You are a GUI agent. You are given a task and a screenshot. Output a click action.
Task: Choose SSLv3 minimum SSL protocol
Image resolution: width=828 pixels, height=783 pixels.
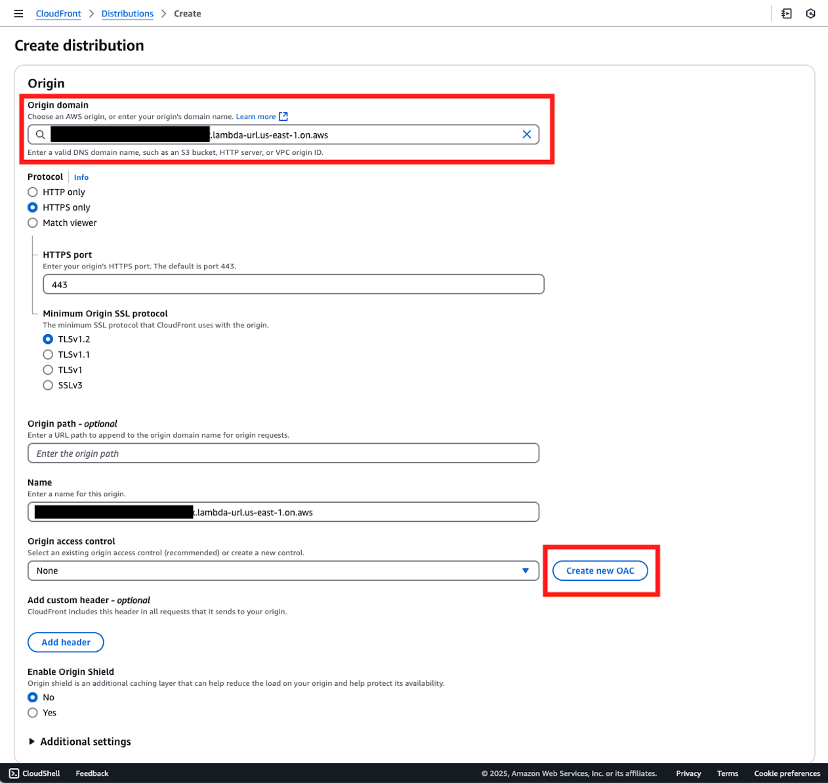click(x=48, y=385)
